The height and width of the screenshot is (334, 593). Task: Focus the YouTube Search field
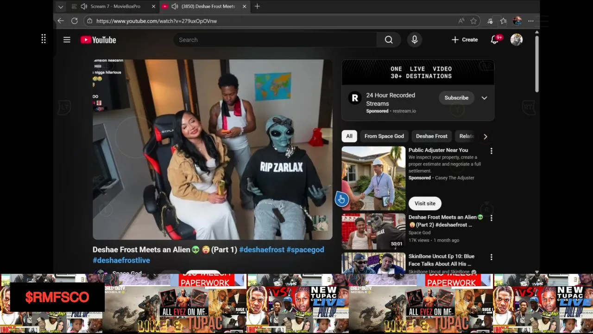(275, 40)
